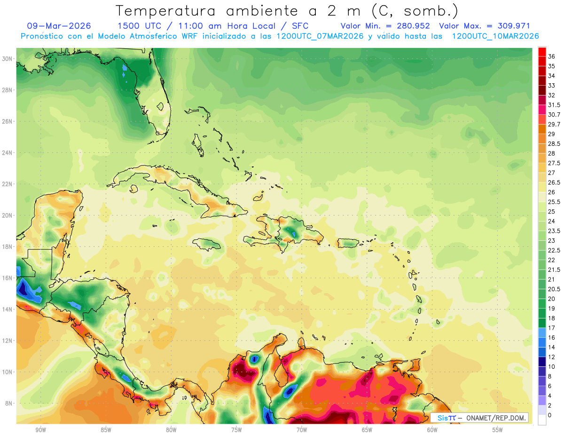The width and height of the screenshot is (564, 436).
Task: Click legend value '19'
Action: coord(552,309)
